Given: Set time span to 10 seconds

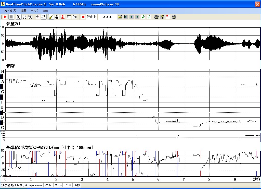Looking at the screenshot, I should 18,17.
